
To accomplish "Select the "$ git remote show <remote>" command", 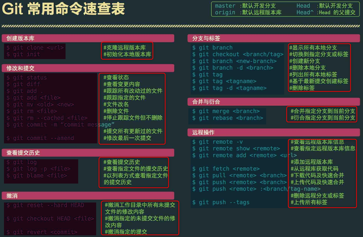I will click(x=236, y=148).
